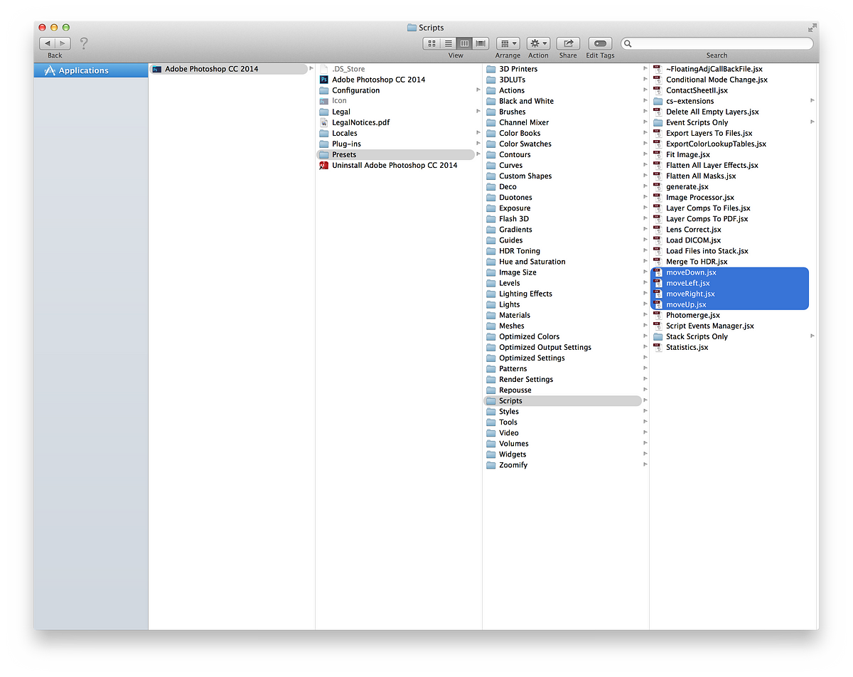Select the Adobe Photoshop CC 2014 folder
The height and width of the screenshot is (677, 853).
230,69
